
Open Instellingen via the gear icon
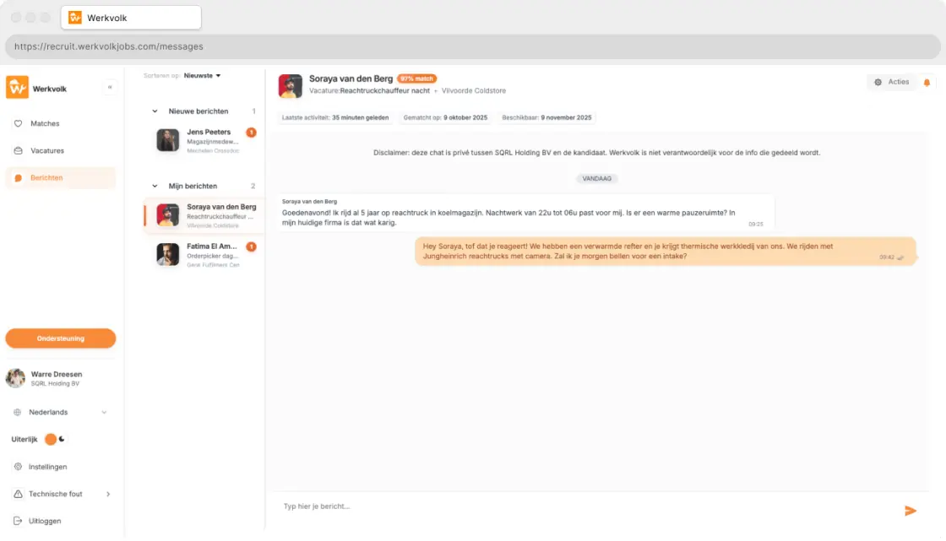pos(16,467)
